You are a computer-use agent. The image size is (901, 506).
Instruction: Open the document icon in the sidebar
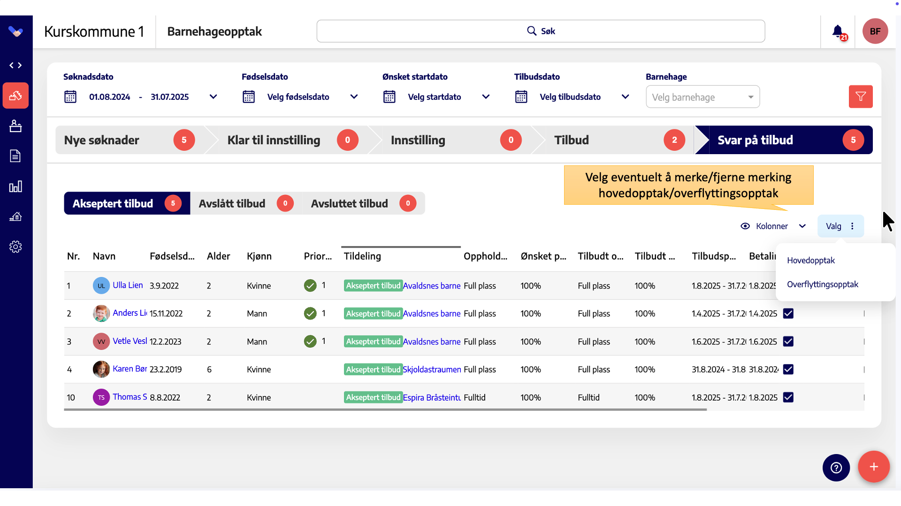(15, 156)
